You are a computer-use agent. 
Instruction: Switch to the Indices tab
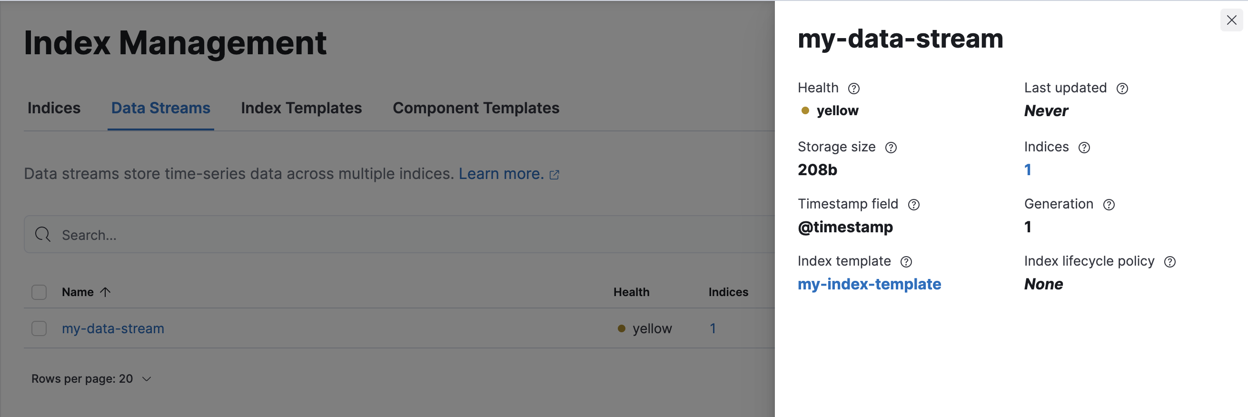coord(54,108)
